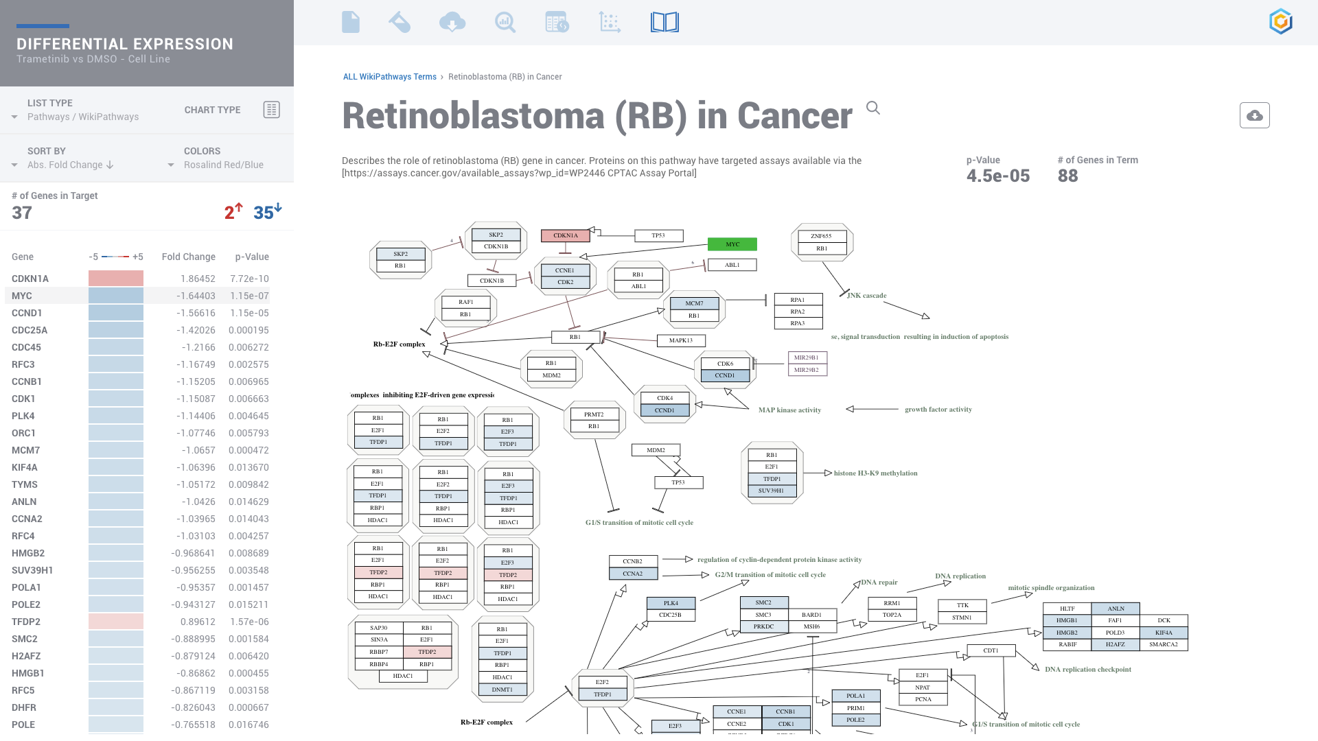Image resolution: width=1318 pixels, height=741 pixels.
Task: Click the genes in term count 88
Action: click(1067, 176)
